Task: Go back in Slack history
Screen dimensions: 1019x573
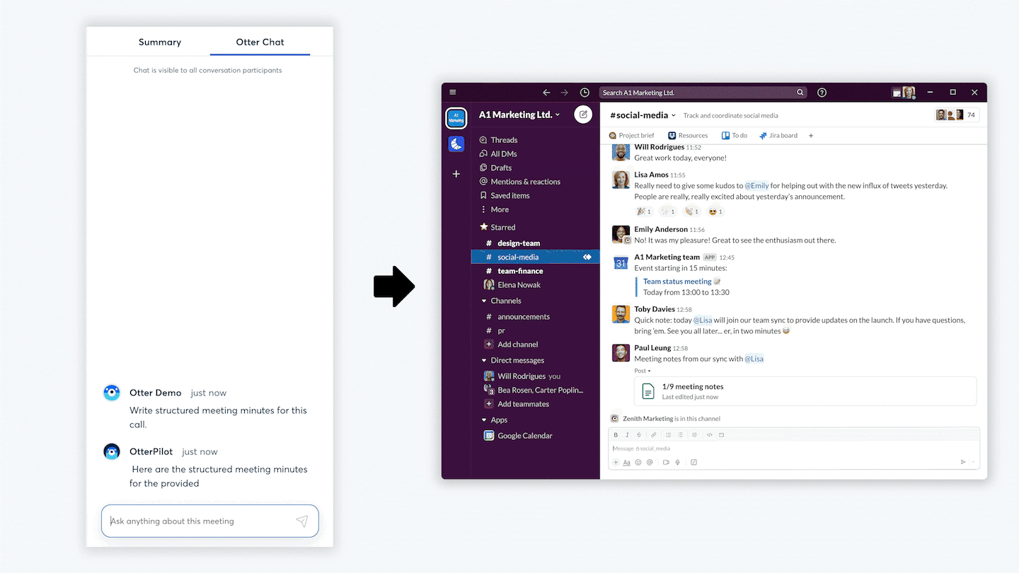Action: [x=546, y=92]
